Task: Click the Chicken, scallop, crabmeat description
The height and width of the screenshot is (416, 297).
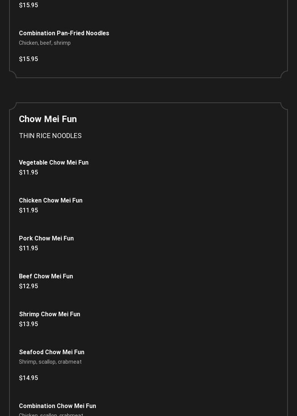Action: [51, 414]
